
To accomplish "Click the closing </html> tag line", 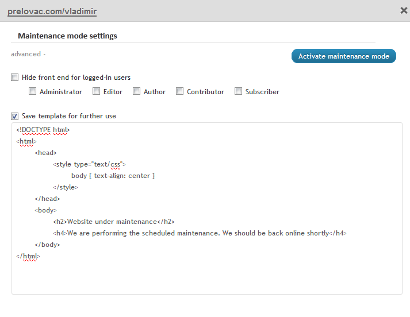I will click(x=28, y=256).
